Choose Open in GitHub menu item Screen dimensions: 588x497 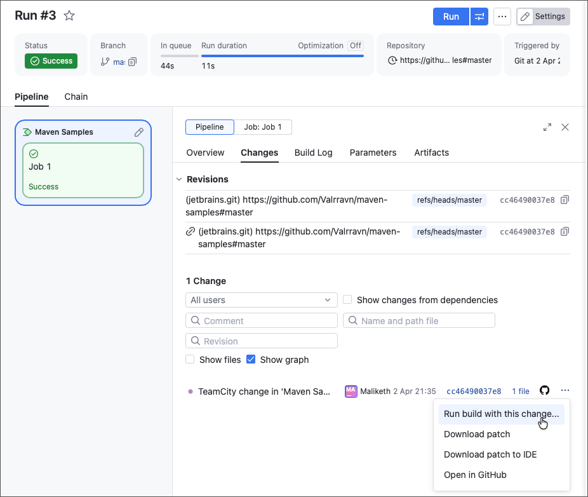(x=502, y=475)
